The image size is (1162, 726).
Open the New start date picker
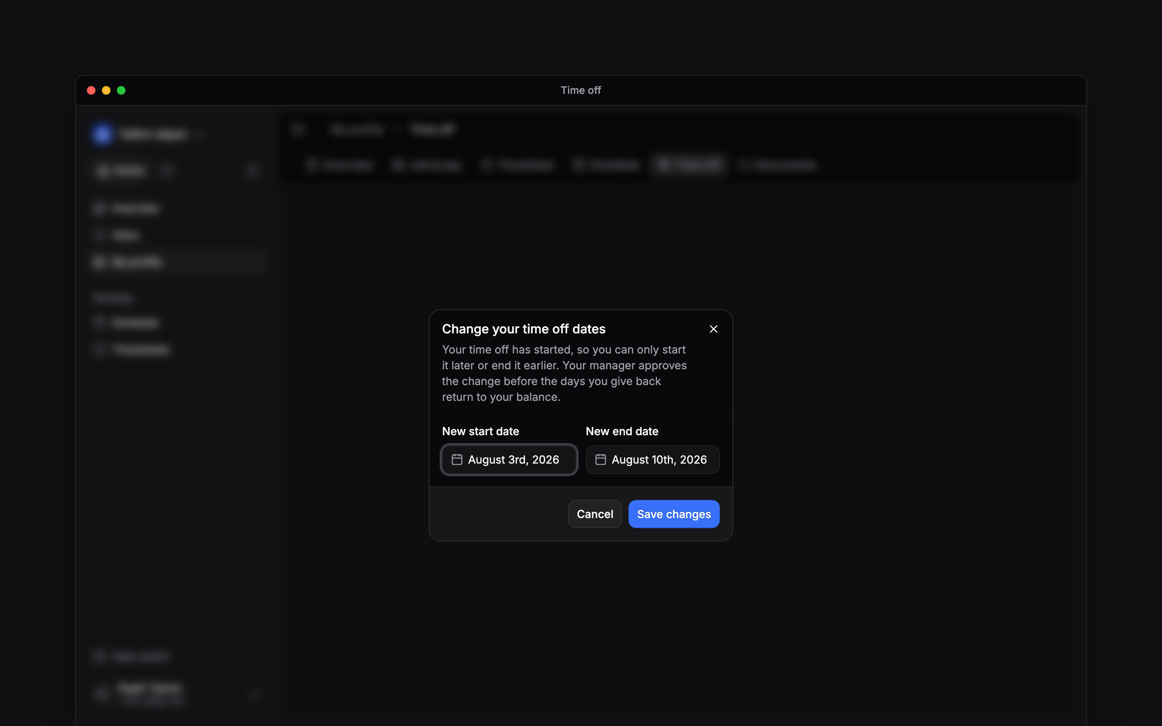click(509, 460)
